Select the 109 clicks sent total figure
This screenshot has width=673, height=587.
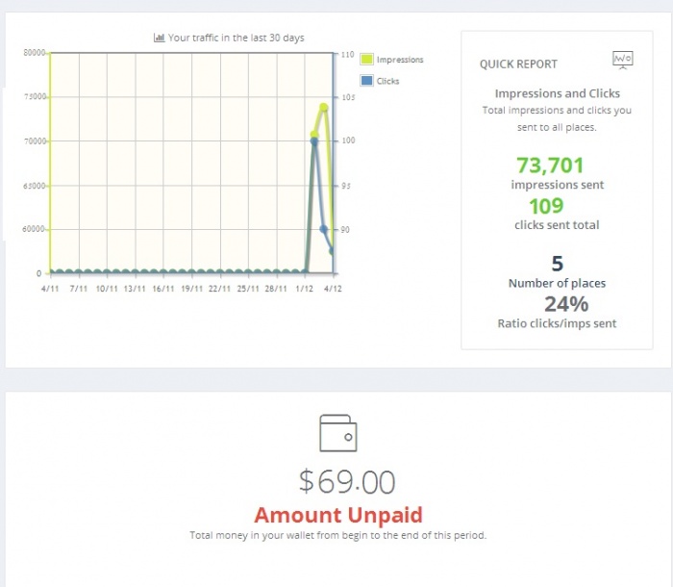[x=546, y=206]
